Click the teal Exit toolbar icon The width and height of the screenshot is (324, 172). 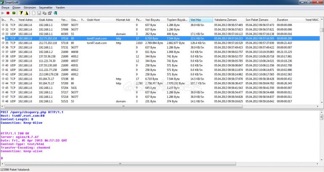[x=56, y=13]
